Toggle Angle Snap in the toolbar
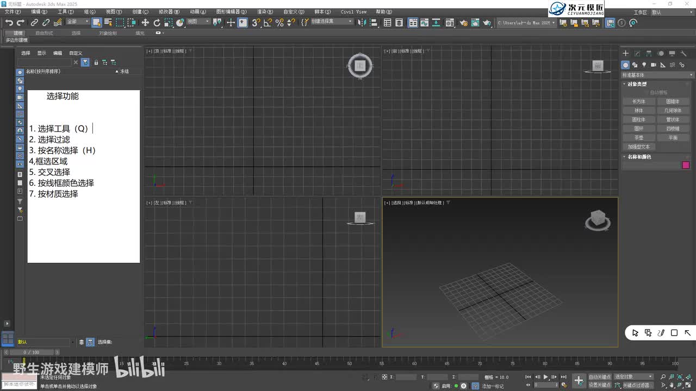696x391 pixels. point(268,22)
